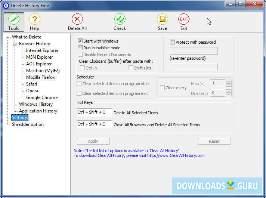Select Internet Explorer in the tree
Image resolution: width=266 pixels, height=198 pixels.
coord(42,50)
